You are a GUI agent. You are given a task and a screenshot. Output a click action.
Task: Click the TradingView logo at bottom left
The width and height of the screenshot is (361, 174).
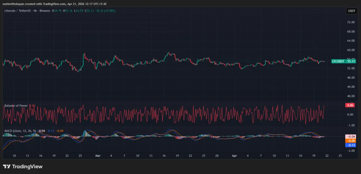click(x=23, y=166)
